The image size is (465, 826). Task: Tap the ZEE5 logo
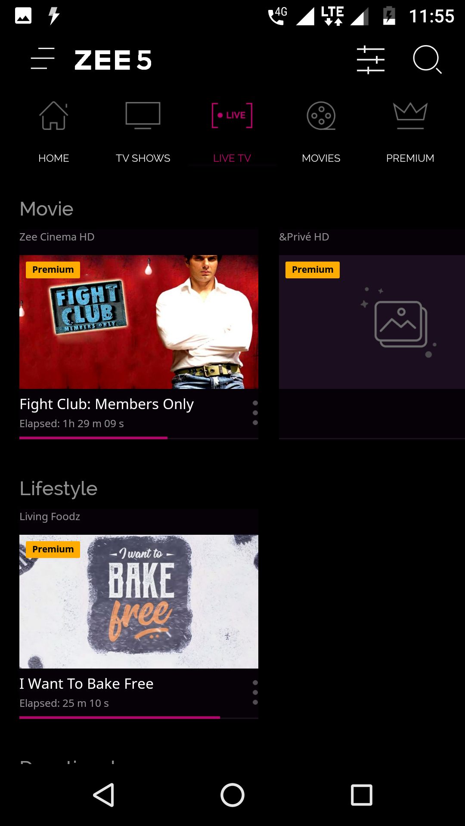click(x=113, y=60)
